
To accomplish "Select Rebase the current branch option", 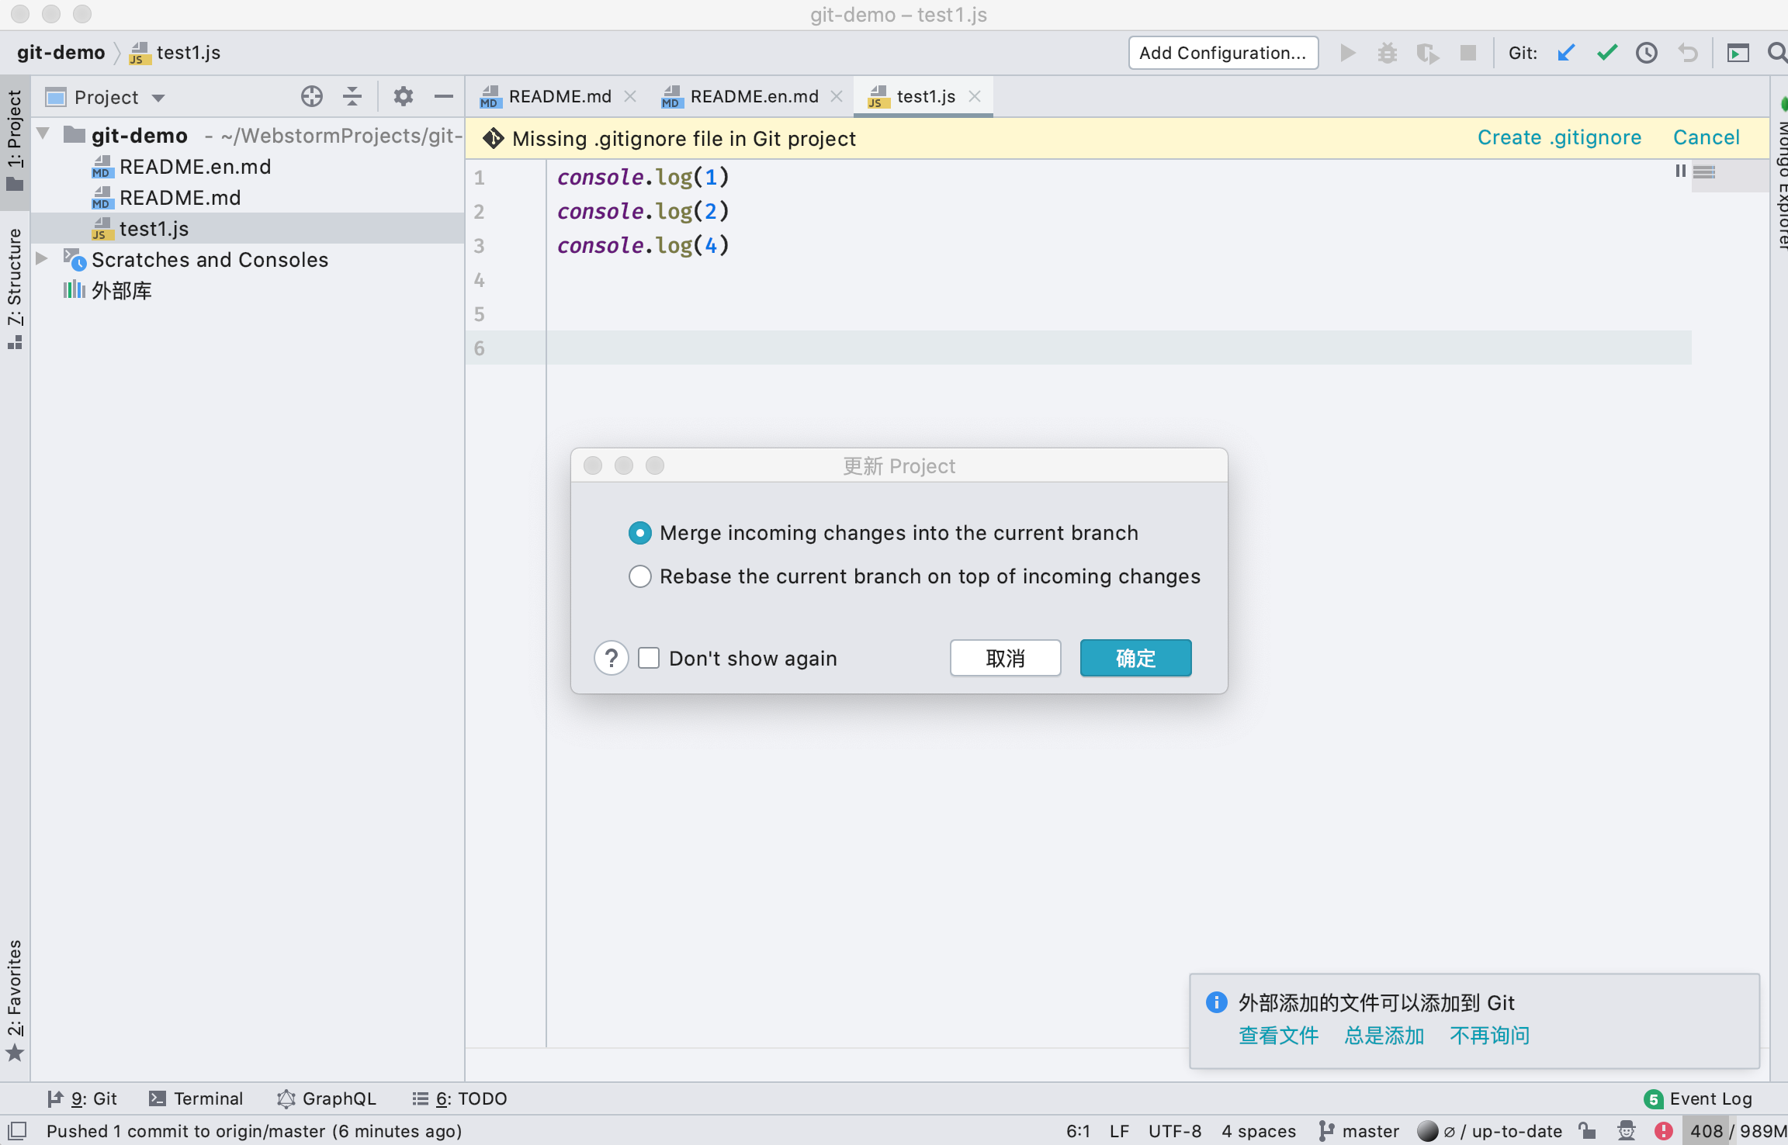I will pyautogui.click(x=640, y=576).
